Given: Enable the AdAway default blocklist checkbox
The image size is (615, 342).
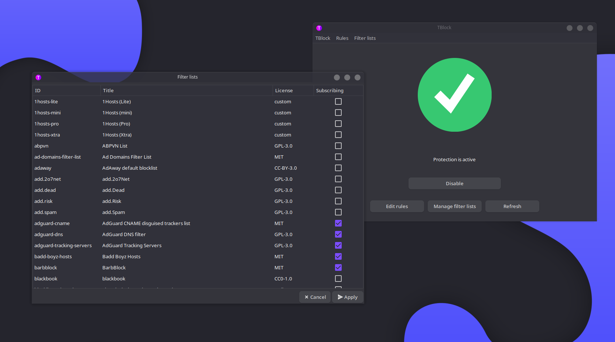Looking at the screenshot, I should (x=338, y=168).
